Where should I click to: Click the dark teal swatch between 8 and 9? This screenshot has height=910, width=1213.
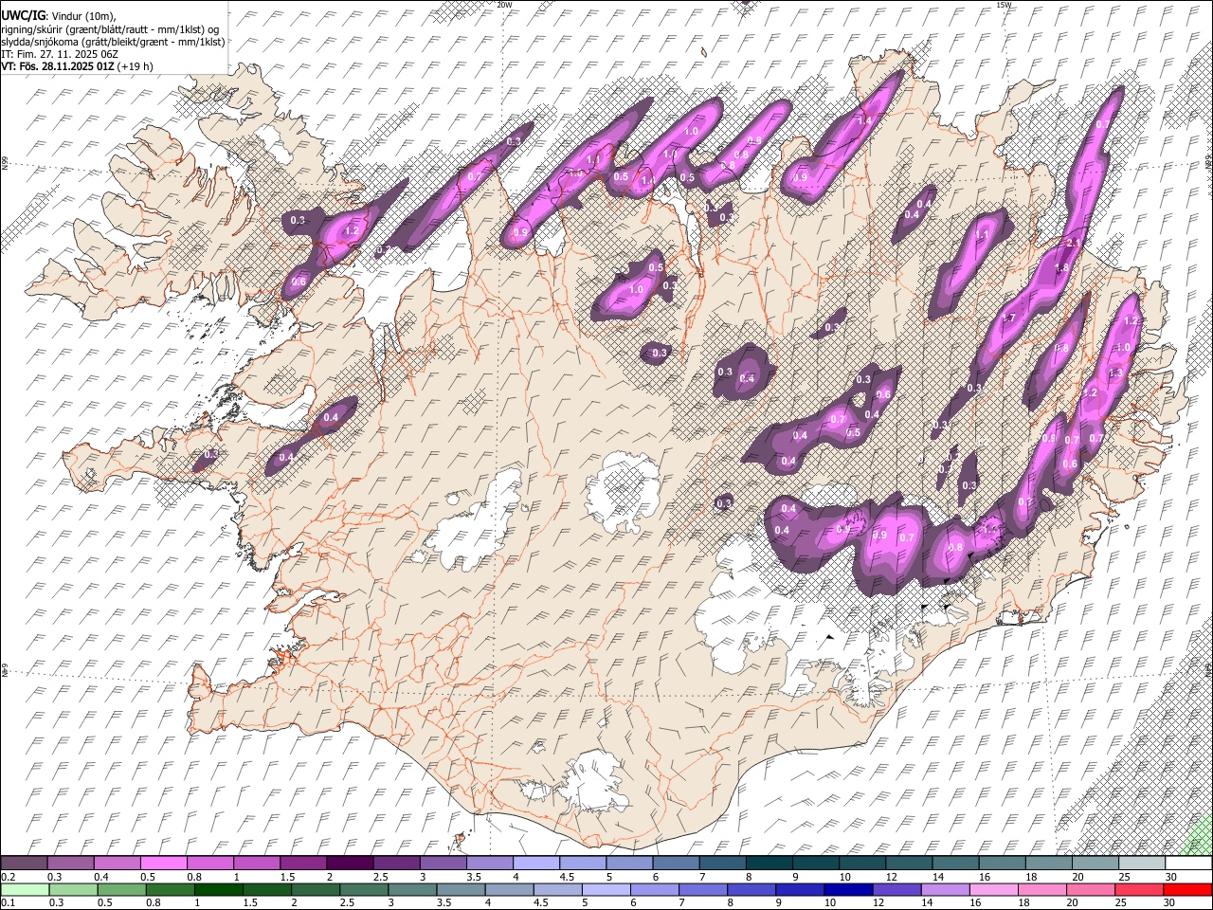tap(768, 863)
